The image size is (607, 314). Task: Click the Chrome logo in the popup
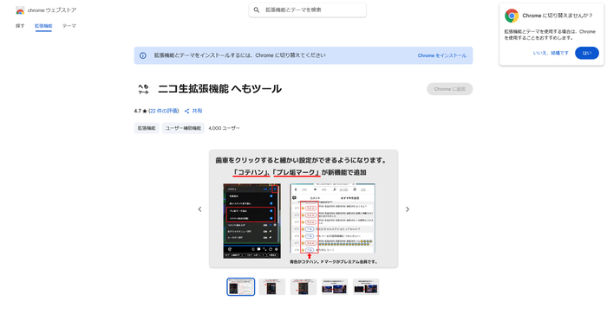click(512, 16)
